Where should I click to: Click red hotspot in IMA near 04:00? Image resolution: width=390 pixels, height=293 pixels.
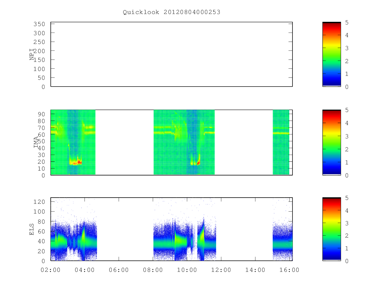pos(79,162)
